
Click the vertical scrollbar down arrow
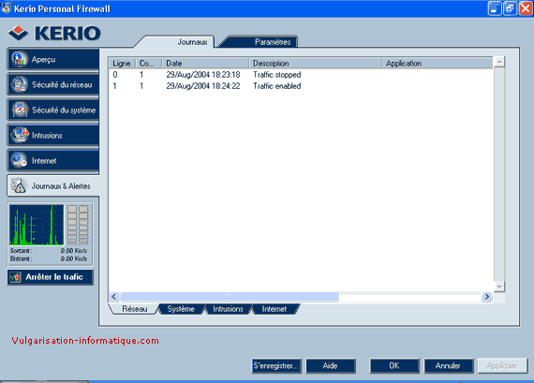point(499,287)
